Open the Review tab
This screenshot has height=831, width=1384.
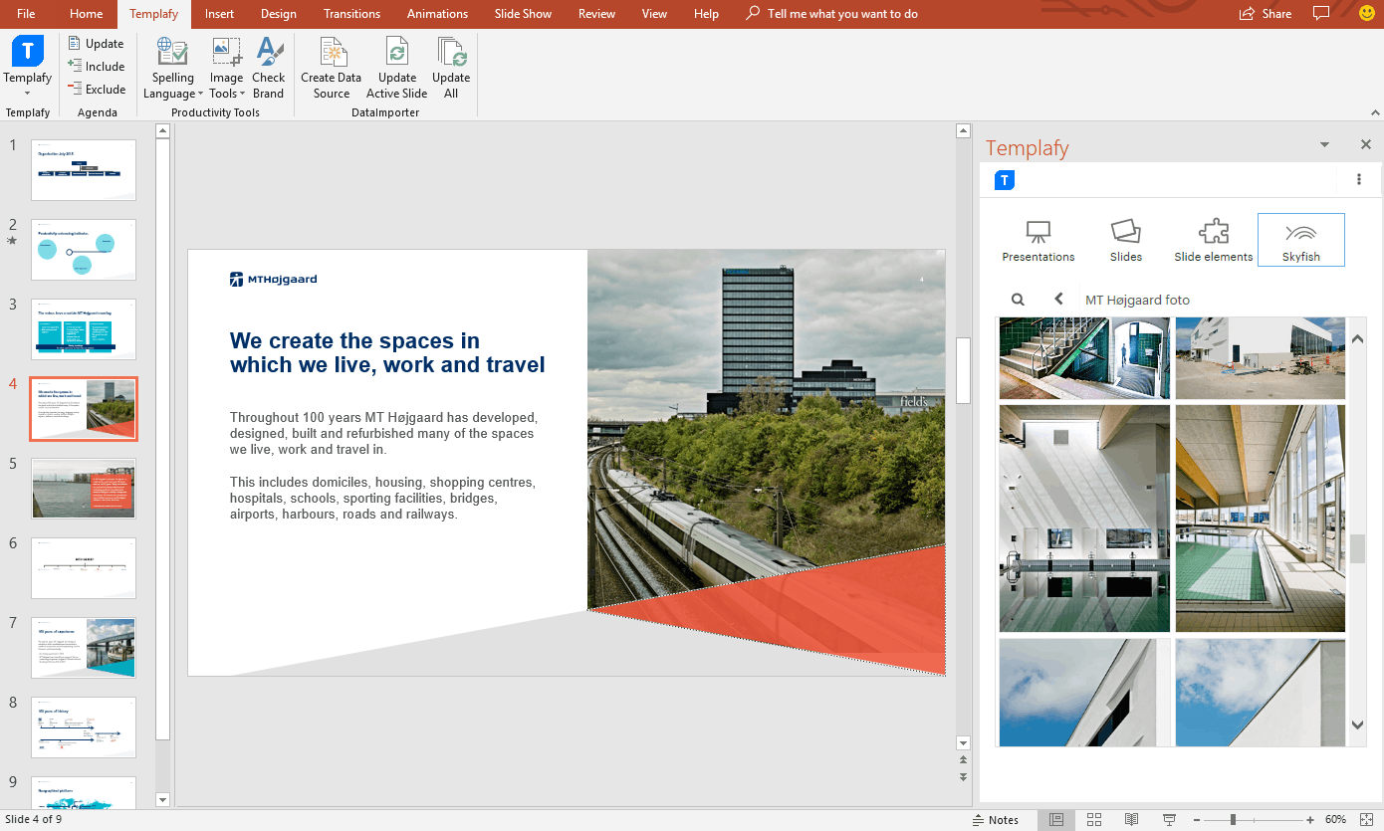click(x=596, y=14)
